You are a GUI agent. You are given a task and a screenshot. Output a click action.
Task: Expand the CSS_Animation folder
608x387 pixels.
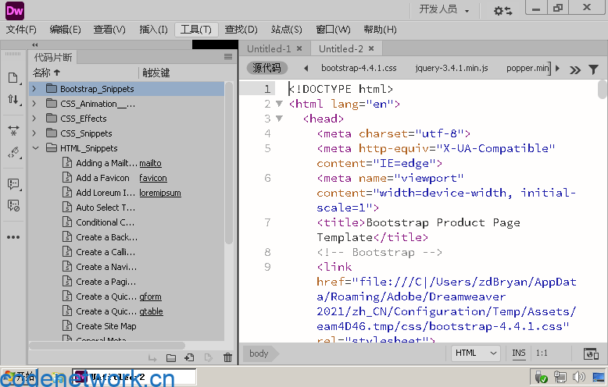34,103
